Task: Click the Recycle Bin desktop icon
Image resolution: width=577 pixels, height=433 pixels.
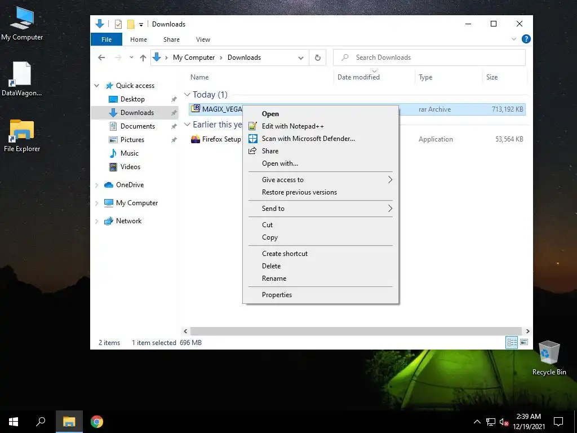Action: 549,358
